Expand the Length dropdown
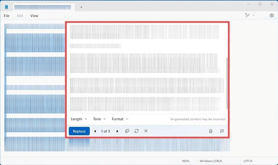278x165 pixels. (x=79, y=119)
